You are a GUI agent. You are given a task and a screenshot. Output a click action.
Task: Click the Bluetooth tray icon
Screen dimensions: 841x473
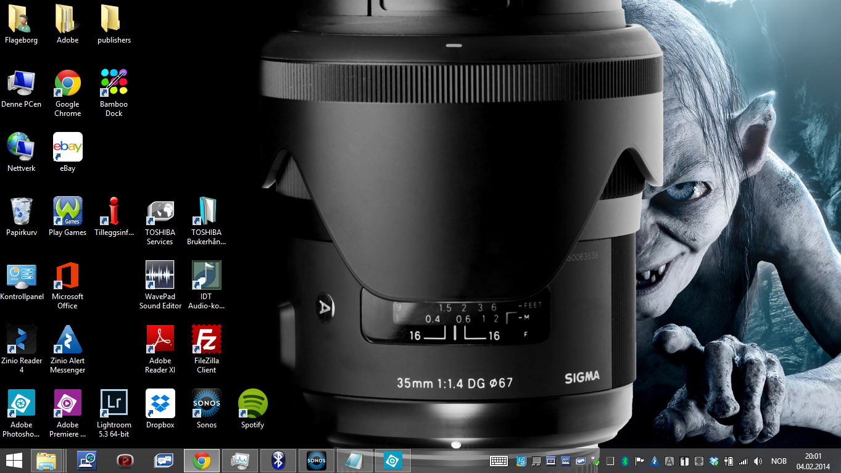[x=625, y=461]
